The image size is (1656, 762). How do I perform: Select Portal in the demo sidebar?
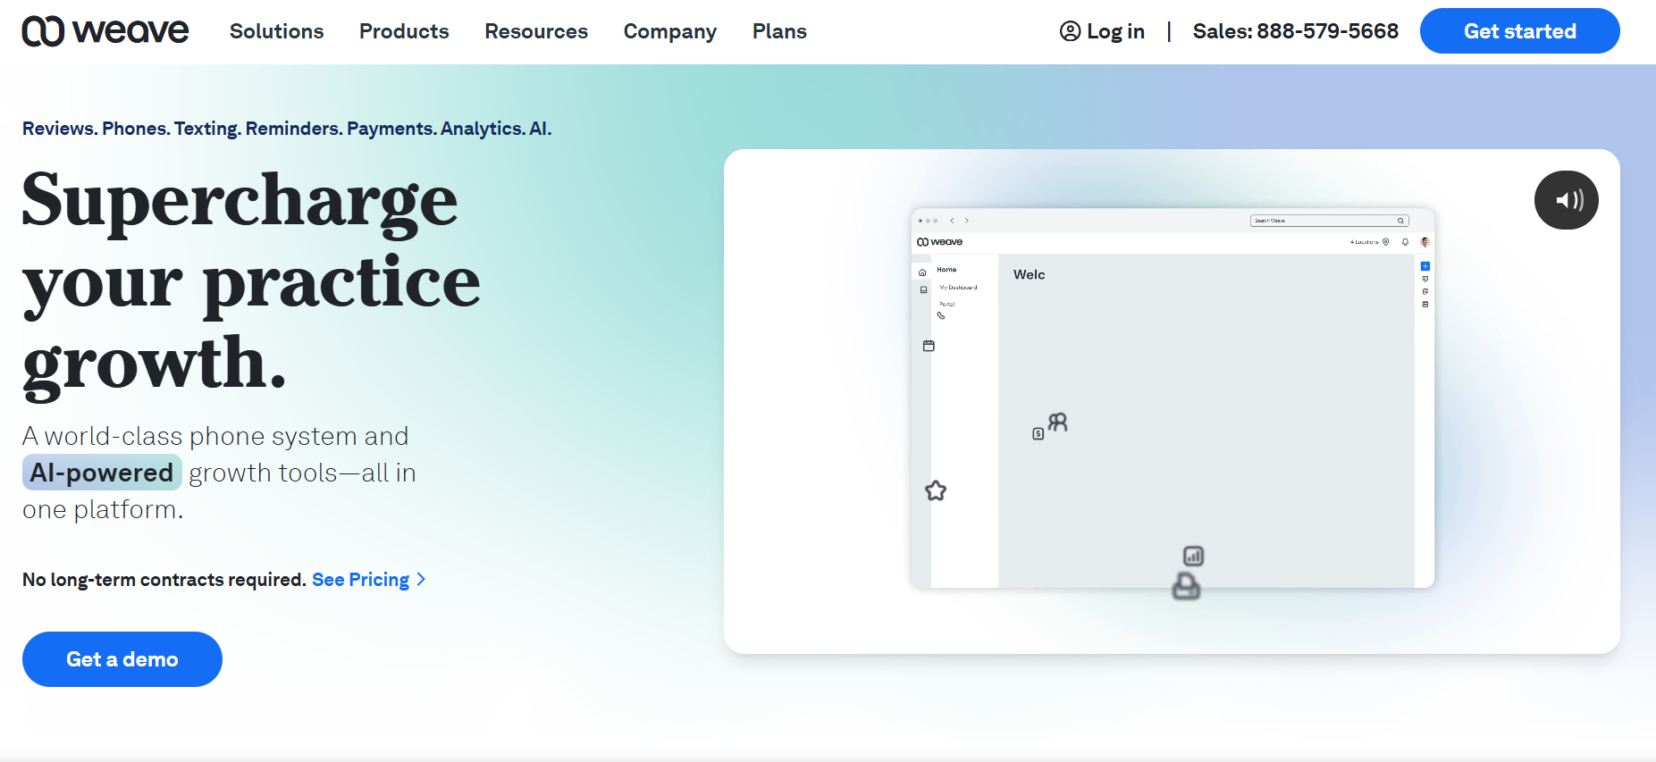[x=947, y=305]
